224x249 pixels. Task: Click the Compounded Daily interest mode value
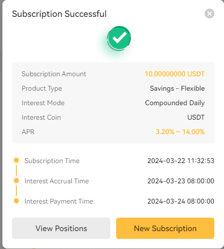click(x=175, y=103)
